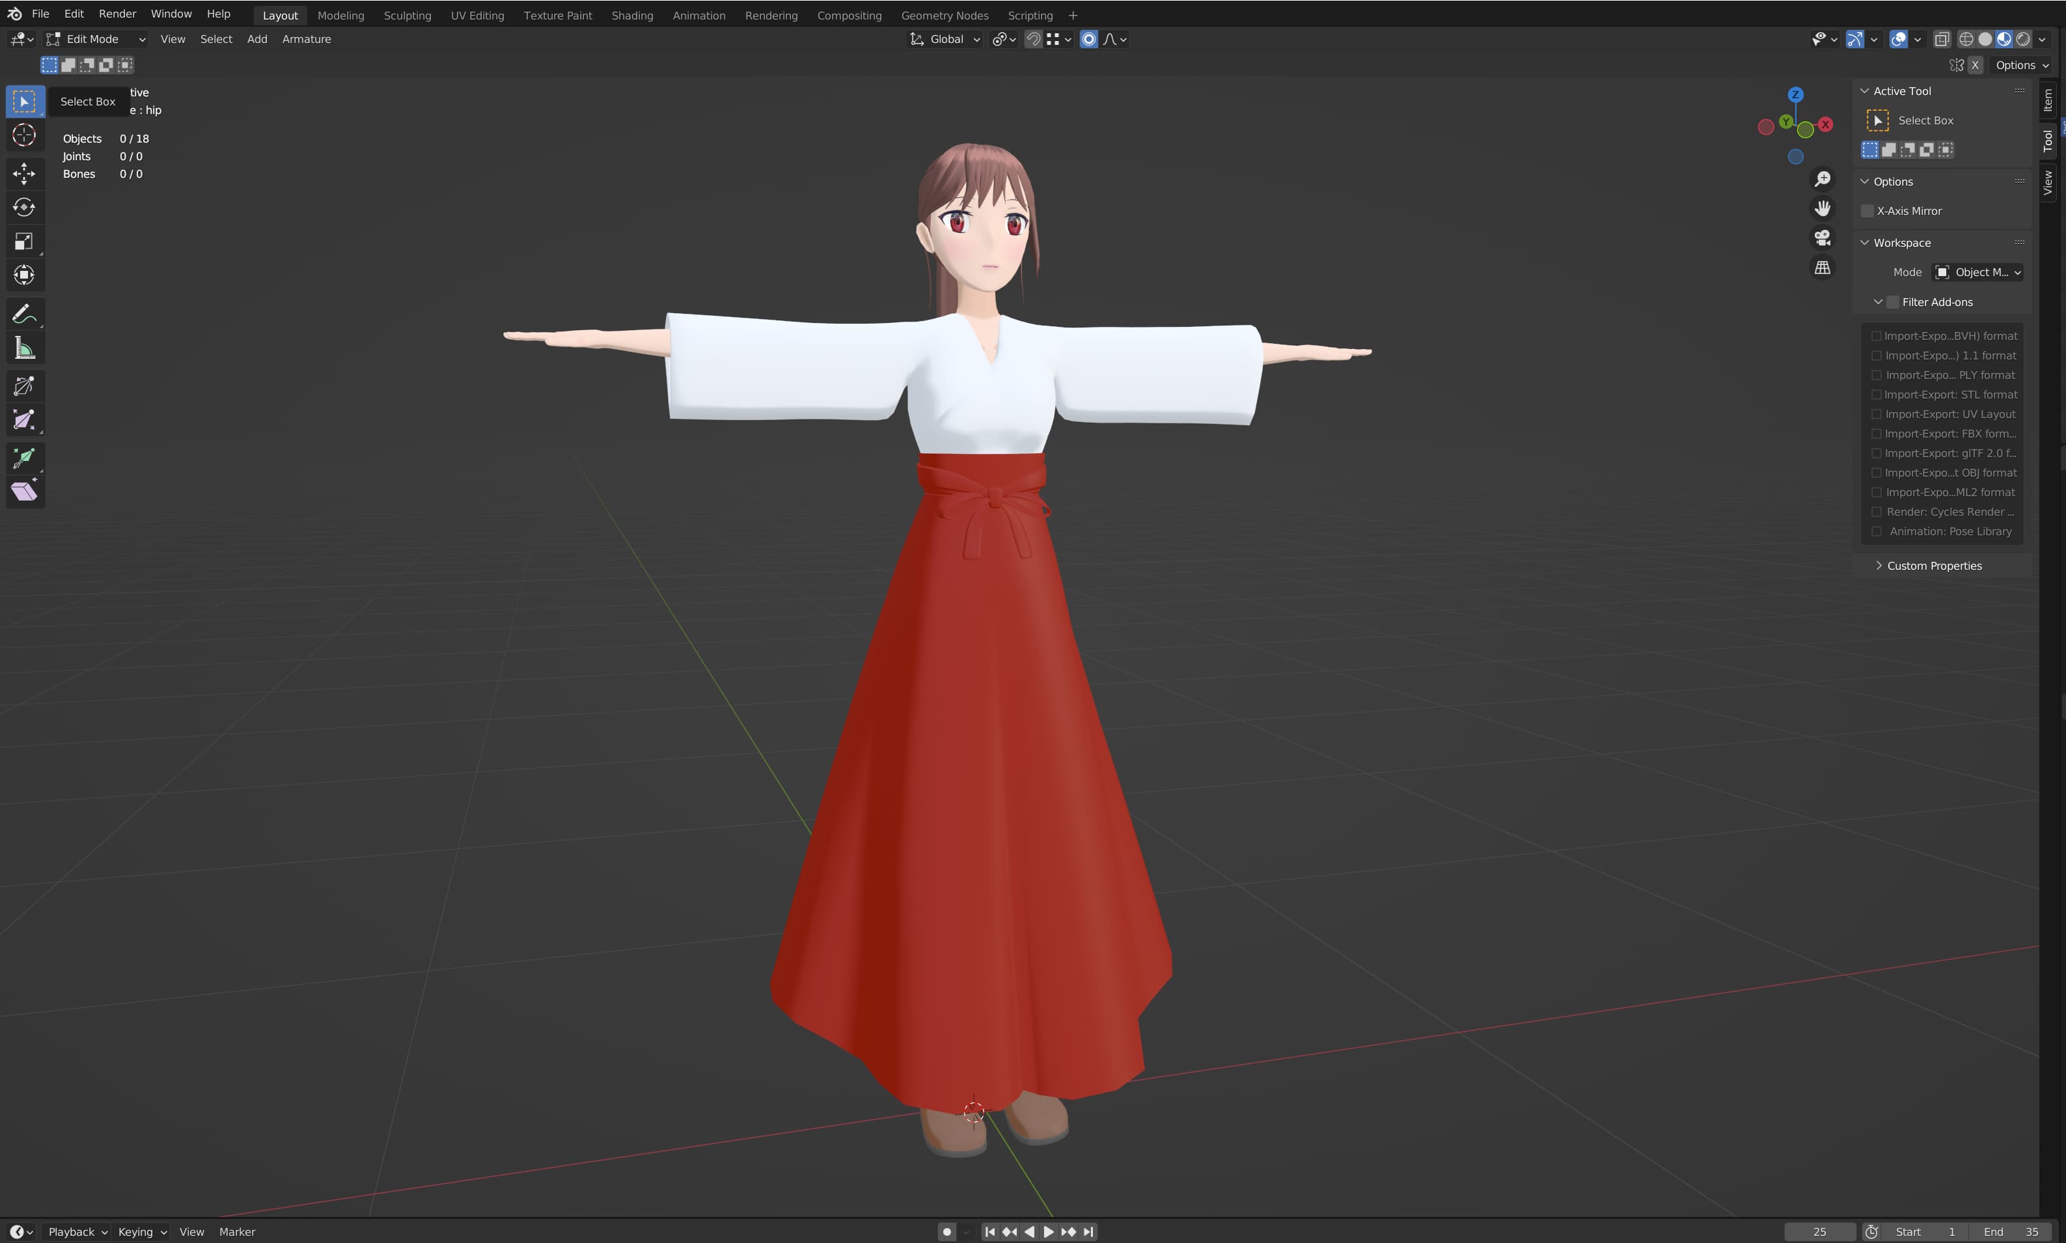This screenshot has height=1243, width=2066.
Task: Click the pan view hand icon
Action: point(1823,208)
